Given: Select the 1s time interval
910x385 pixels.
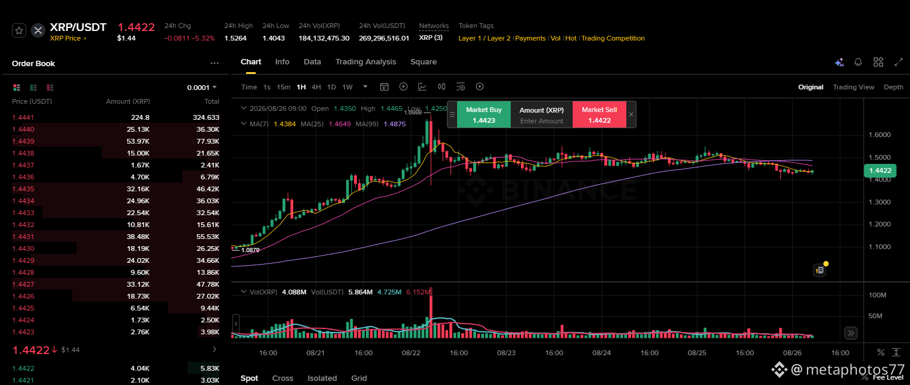Looking at the screenshot, I should (x=267, y=87).
